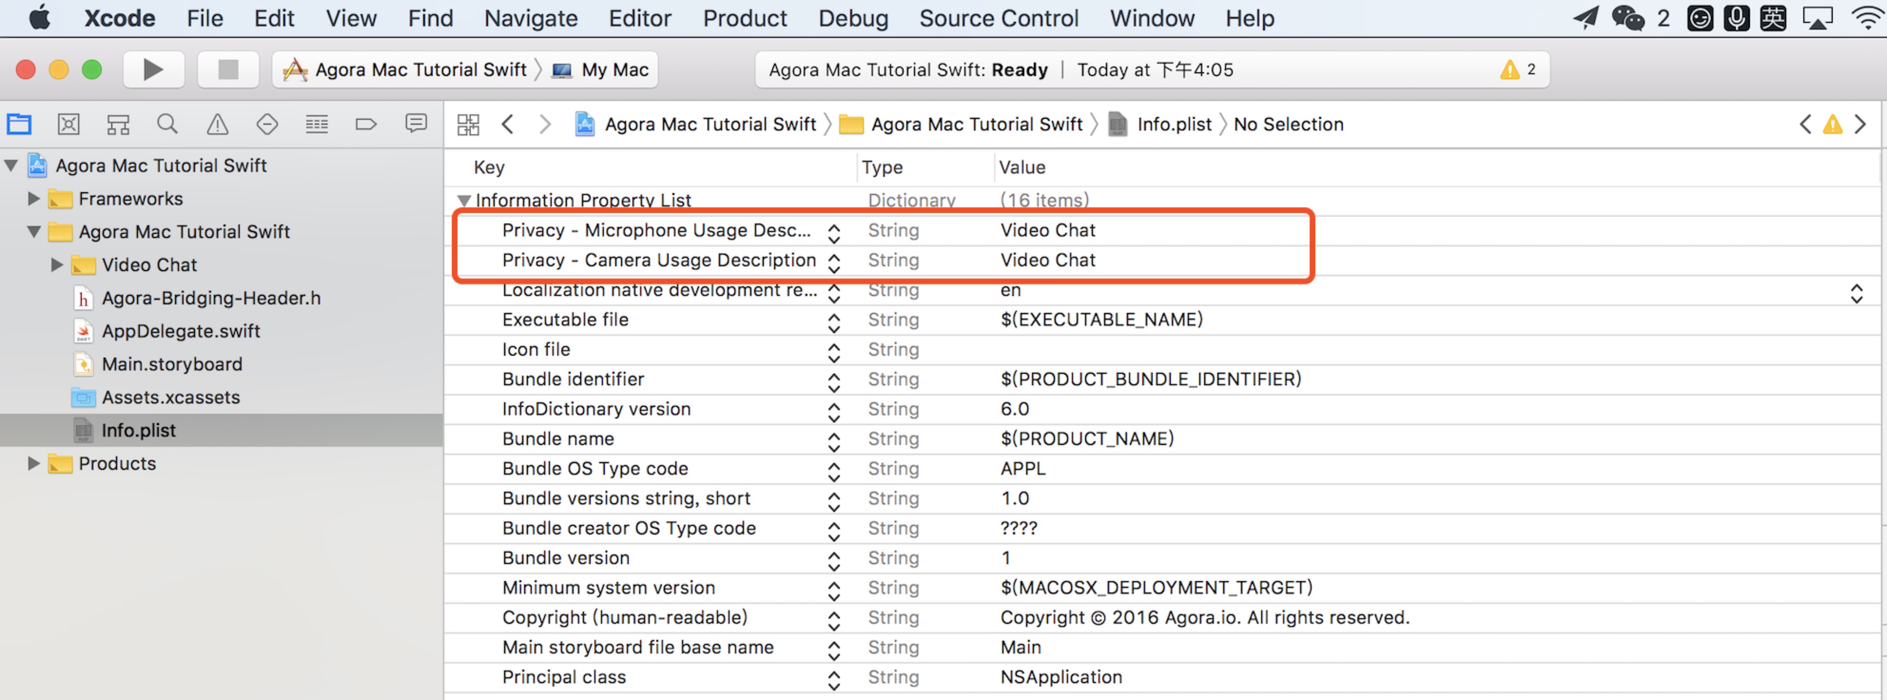Screen dimensions: 1887x700
Task: Click No Selection in the jump bar
Action: [1289, 125]
